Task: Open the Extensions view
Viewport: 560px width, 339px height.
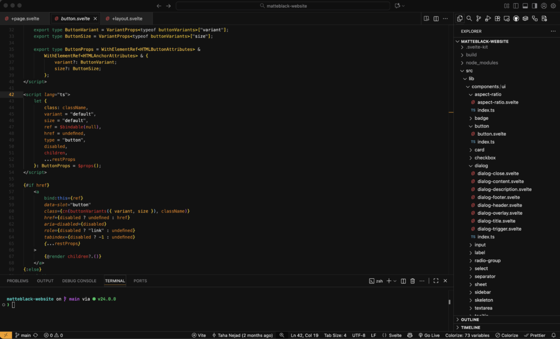Action: coord(497,19)
